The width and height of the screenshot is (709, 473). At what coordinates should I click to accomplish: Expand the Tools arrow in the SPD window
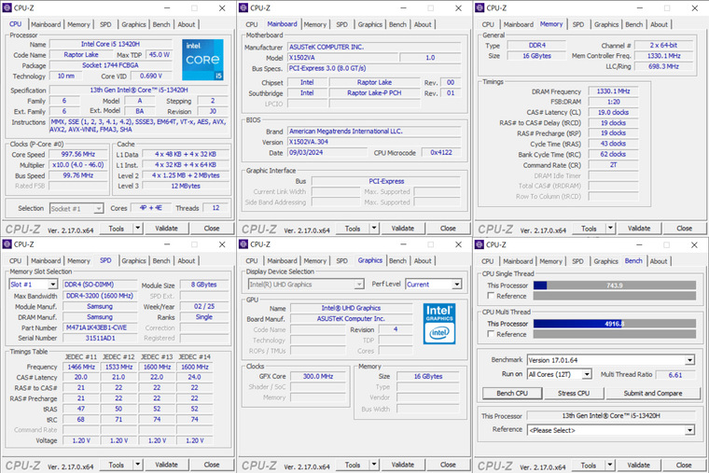point(138,465)
